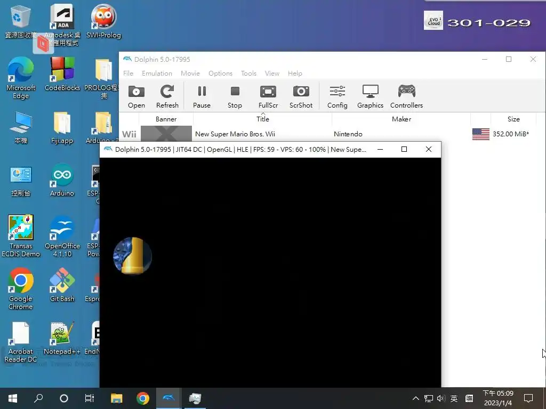The image size is (546, 409).
Task: Open the Movie menu
Action: click(190, 73)
